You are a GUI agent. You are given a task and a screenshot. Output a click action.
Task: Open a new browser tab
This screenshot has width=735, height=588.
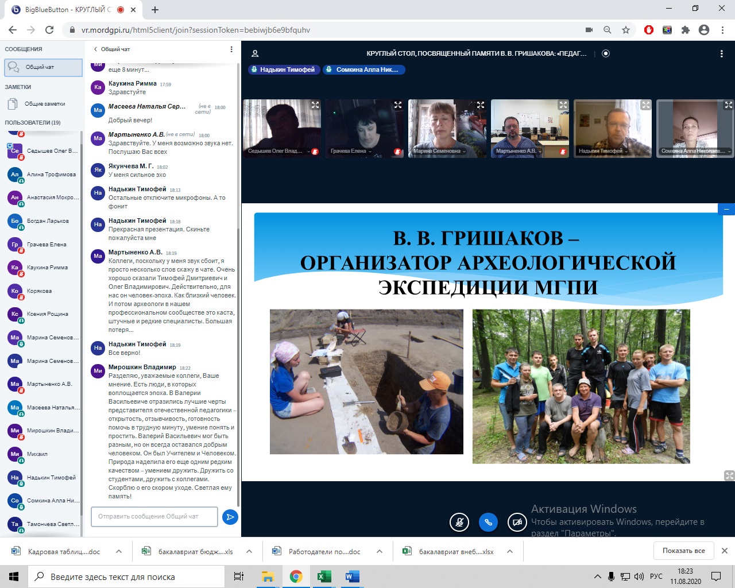(x=155, y=9)
